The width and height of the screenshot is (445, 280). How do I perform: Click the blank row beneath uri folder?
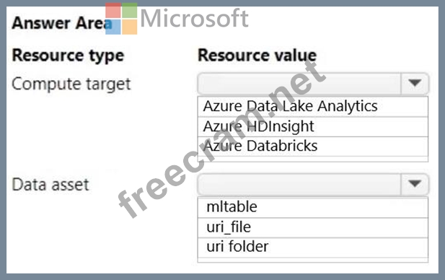coord(313,260)
